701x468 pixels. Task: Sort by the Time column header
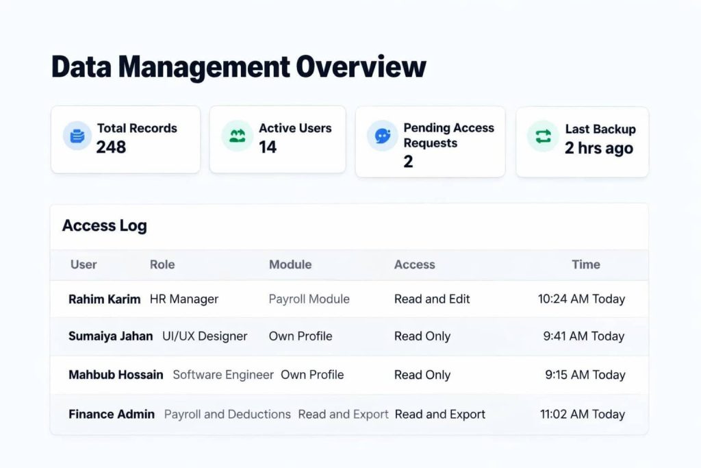(586, 264)
